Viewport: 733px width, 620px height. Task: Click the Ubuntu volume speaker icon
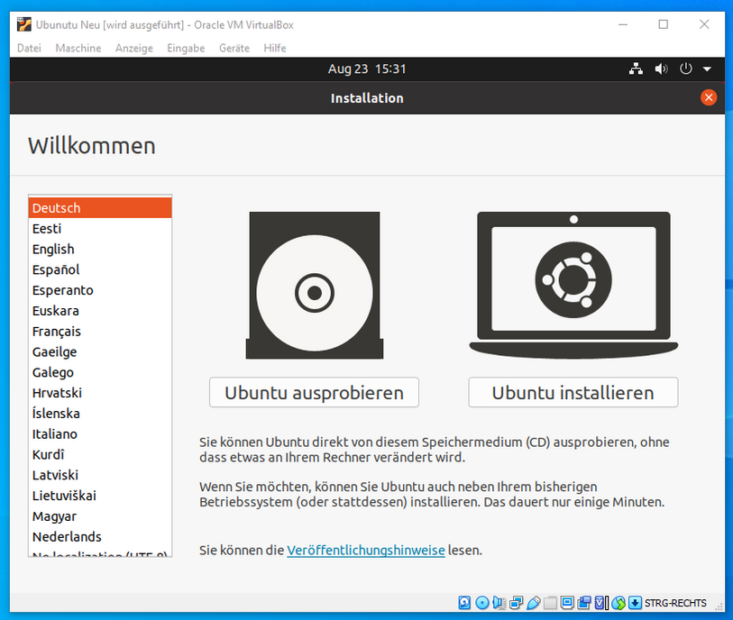coord(661,68)
